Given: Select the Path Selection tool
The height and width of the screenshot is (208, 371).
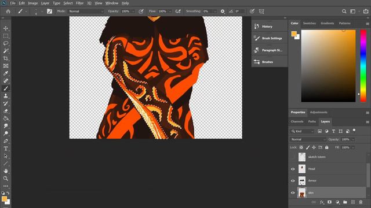Looking at the screenshot, I should tap(6, 156).
